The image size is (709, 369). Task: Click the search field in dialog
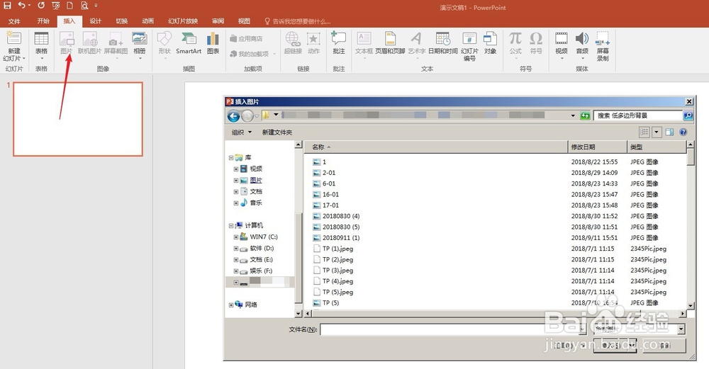(x=637, y=115)
